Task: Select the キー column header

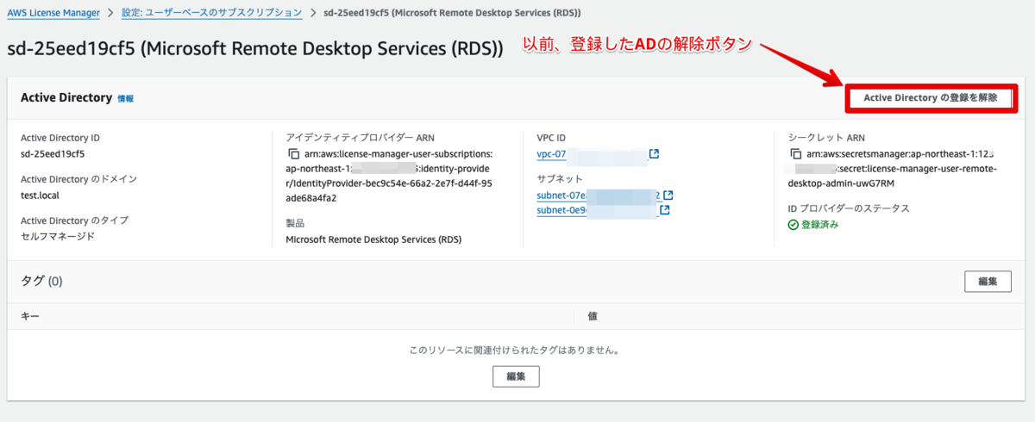Action: [30, 317]
